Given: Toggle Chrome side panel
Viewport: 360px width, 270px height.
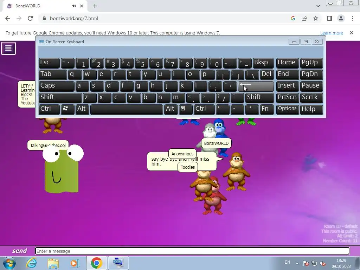Looking at the screenshot, I should coord(330,18).
